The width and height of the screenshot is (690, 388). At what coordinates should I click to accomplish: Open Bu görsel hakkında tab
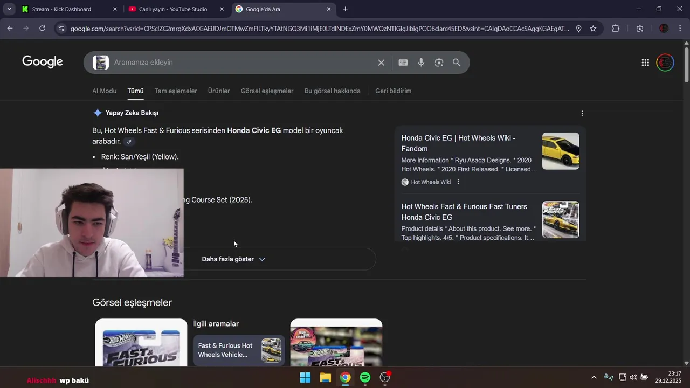pos(332,91)
